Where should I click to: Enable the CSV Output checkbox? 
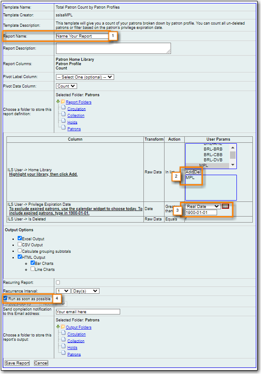point(20,244)
